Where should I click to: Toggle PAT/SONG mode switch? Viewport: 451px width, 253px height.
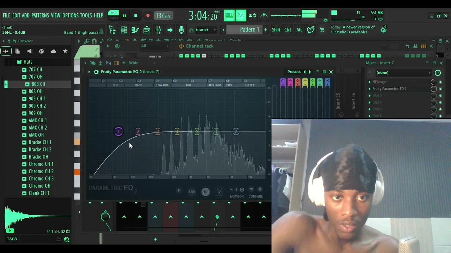[113, 15]
